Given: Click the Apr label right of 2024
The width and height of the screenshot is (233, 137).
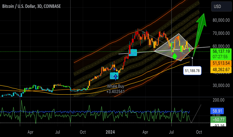Looking at the screenshot, I should (x=145, y=132).
